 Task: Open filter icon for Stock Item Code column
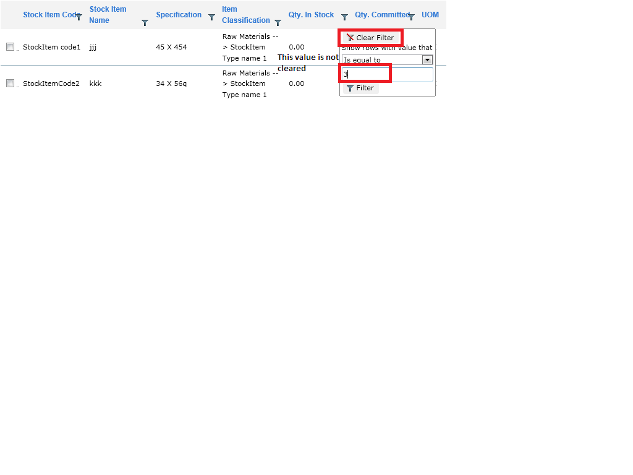click(79, 17)
